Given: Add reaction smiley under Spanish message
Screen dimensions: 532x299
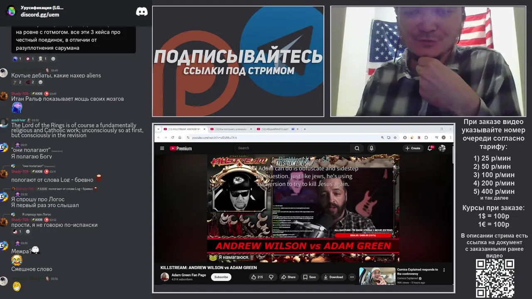Looking at the screenshot, I should (x=28, y=232).
